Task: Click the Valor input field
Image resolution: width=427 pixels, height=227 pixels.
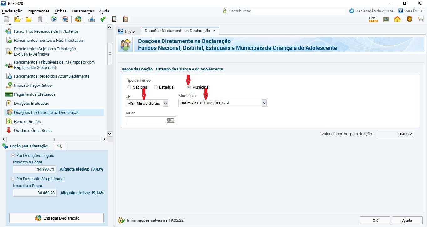Action: click(151, 120)
